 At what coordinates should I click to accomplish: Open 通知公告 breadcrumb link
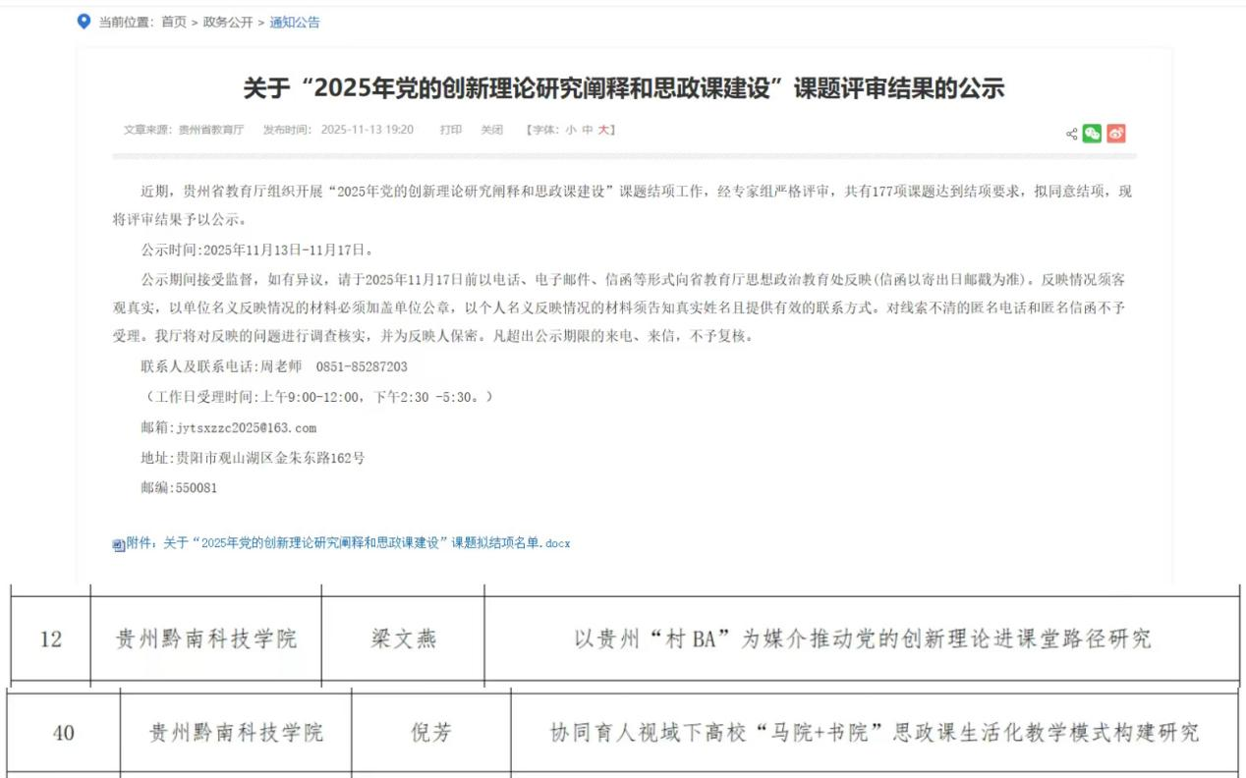coord(295,22)
